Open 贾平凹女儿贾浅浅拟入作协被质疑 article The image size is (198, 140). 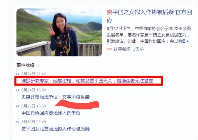tap(55, 129)
